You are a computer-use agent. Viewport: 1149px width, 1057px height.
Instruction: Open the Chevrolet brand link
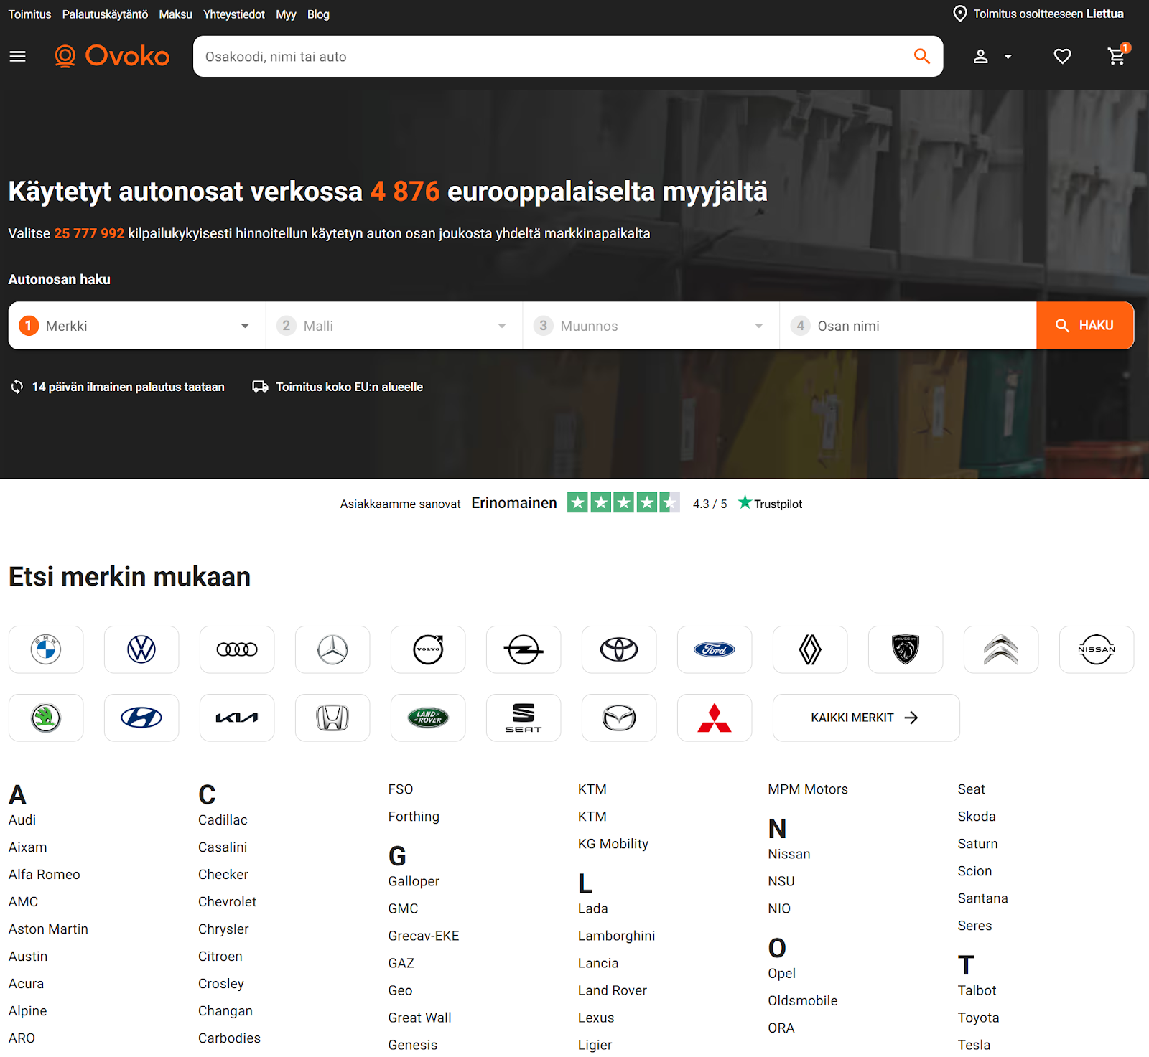tap(227, 902)
